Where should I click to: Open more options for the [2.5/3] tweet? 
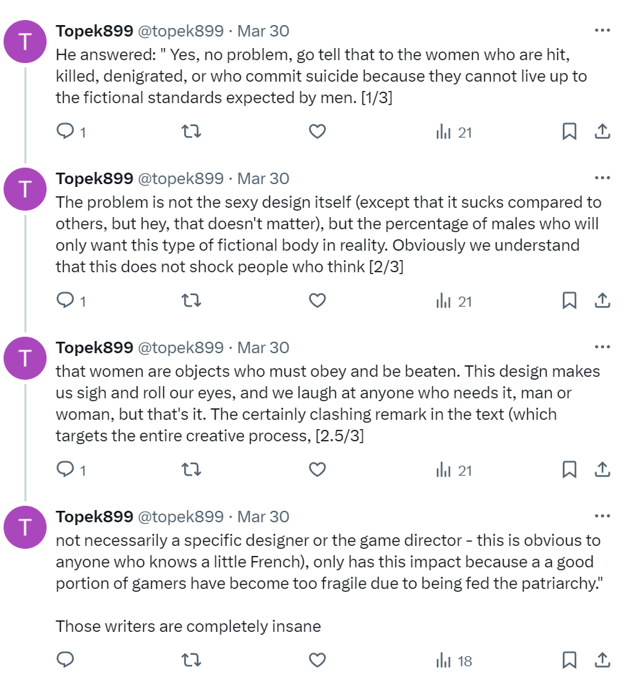pyautogui.click(x=602, y=347)
